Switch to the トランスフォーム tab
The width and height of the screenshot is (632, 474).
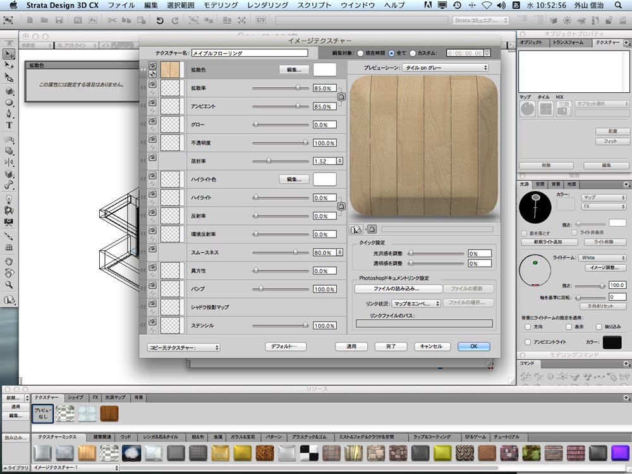coord(568,42)
